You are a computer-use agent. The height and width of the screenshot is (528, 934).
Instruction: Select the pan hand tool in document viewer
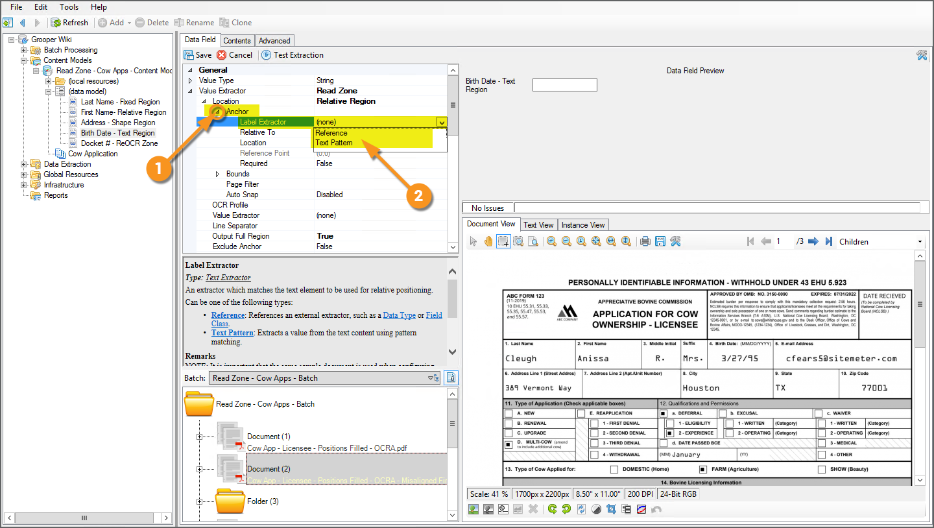click(x=488, y=241)
